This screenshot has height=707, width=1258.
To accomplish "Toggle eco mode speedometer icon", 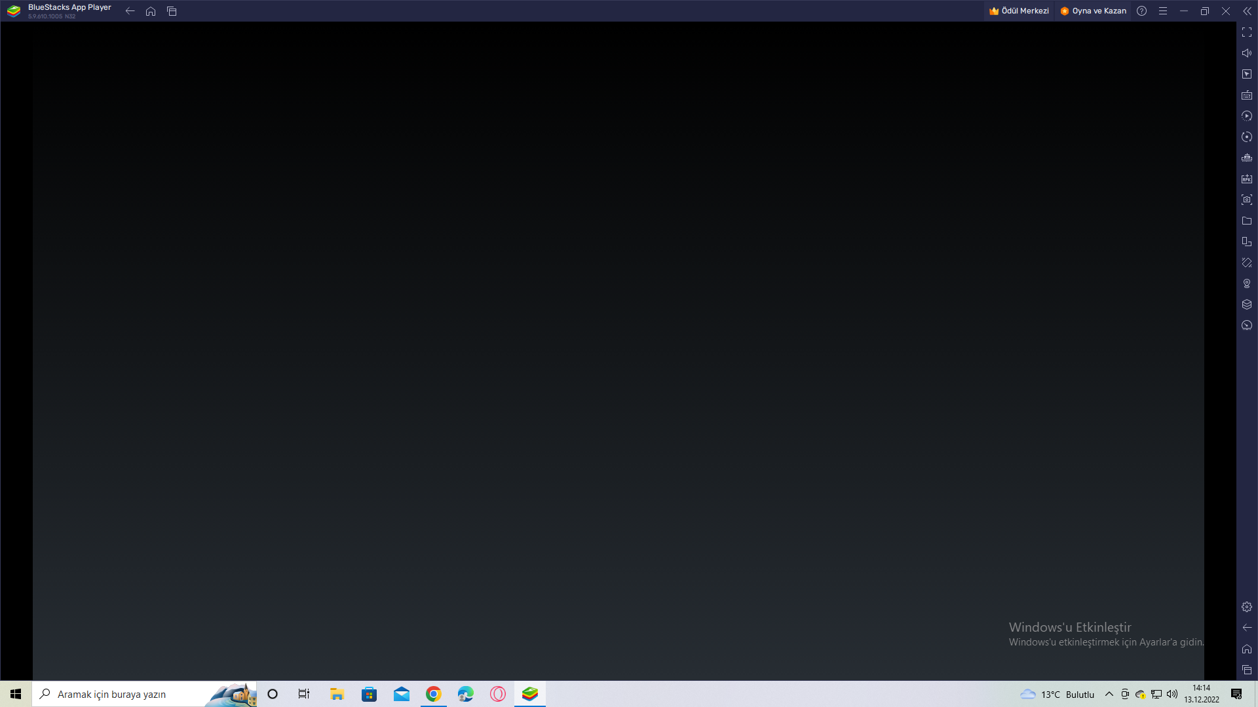I will (x=1246, y=325).
